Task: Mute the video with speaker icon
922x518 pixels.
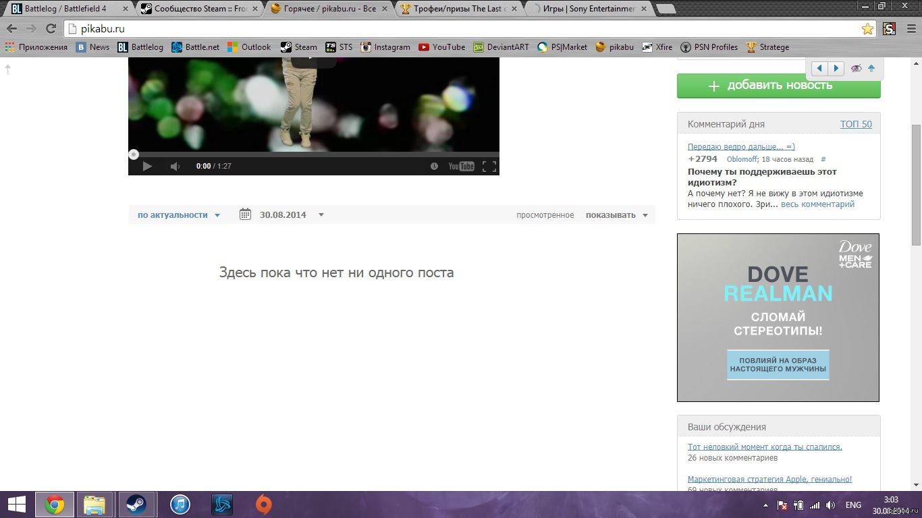Action: pyautogui.click(x=175, y=166)
